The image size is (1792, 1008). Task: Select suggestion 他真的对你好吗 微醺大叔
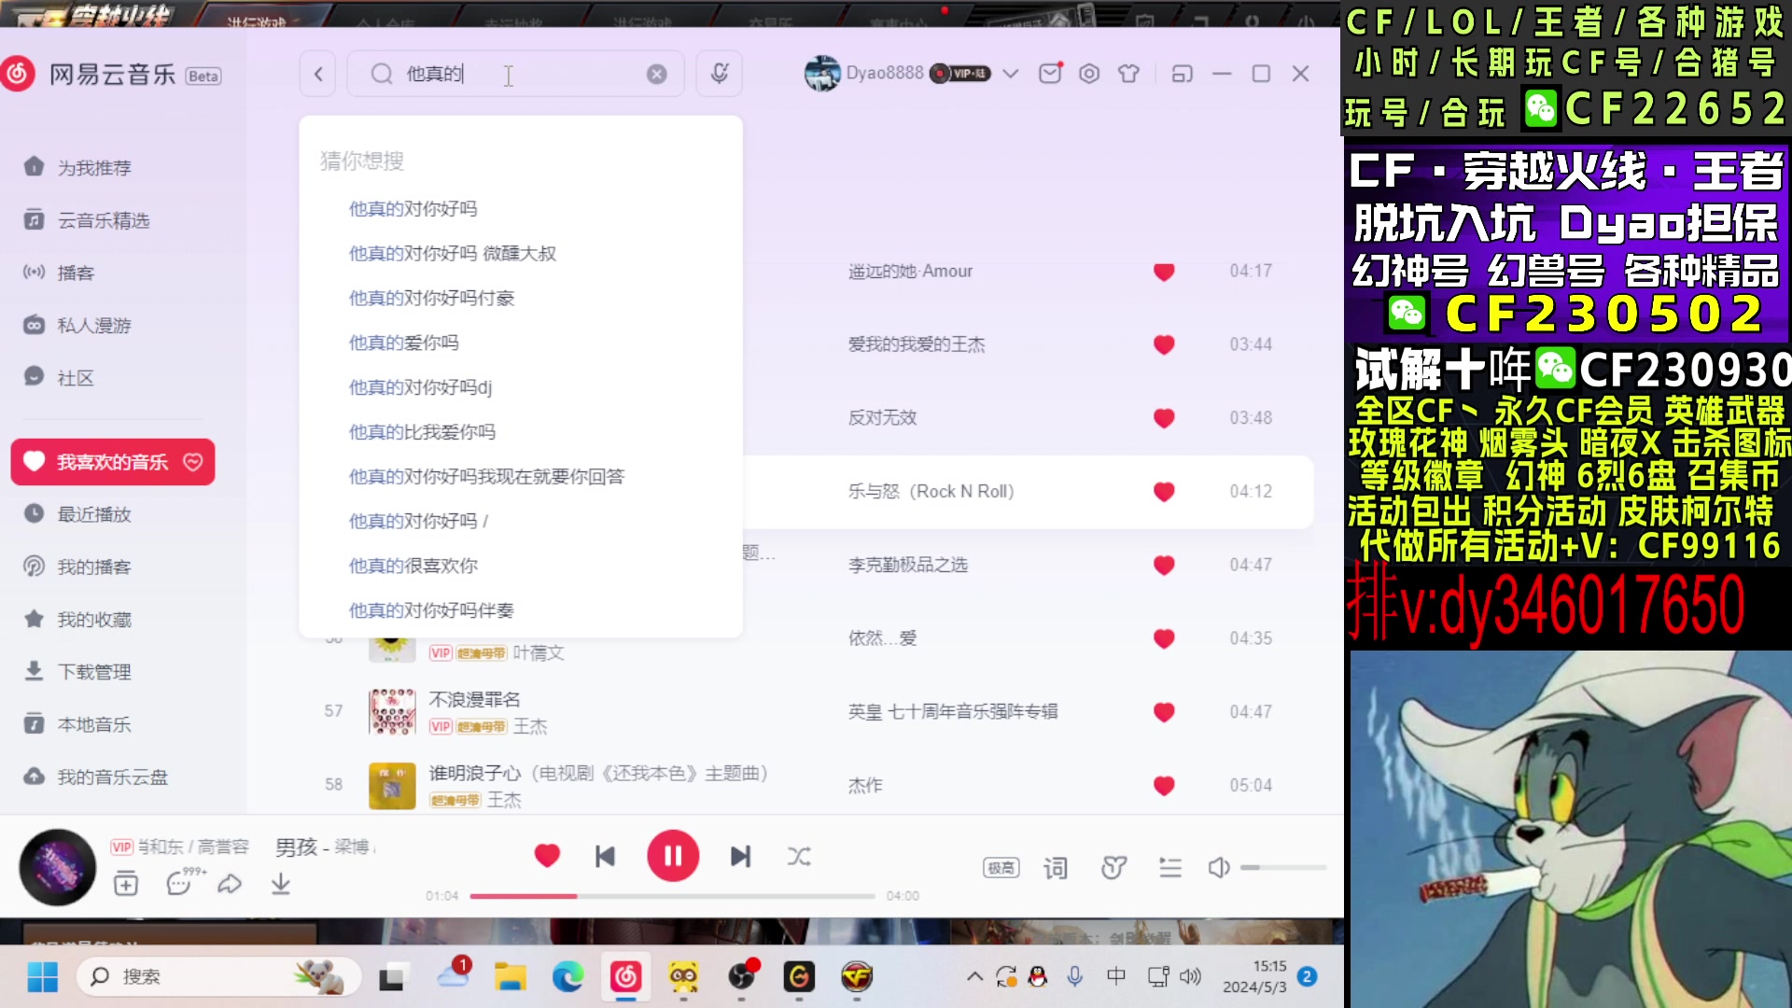pyautogui.click(x=453, y=254)
